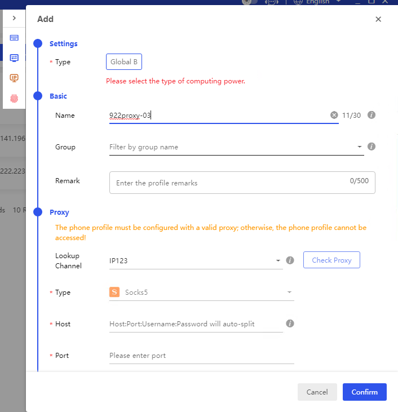Open the Socks5 proxy Type dropdown
This screenshot has width=398, height=412.
pyautogui.click(x=201, y=293)
